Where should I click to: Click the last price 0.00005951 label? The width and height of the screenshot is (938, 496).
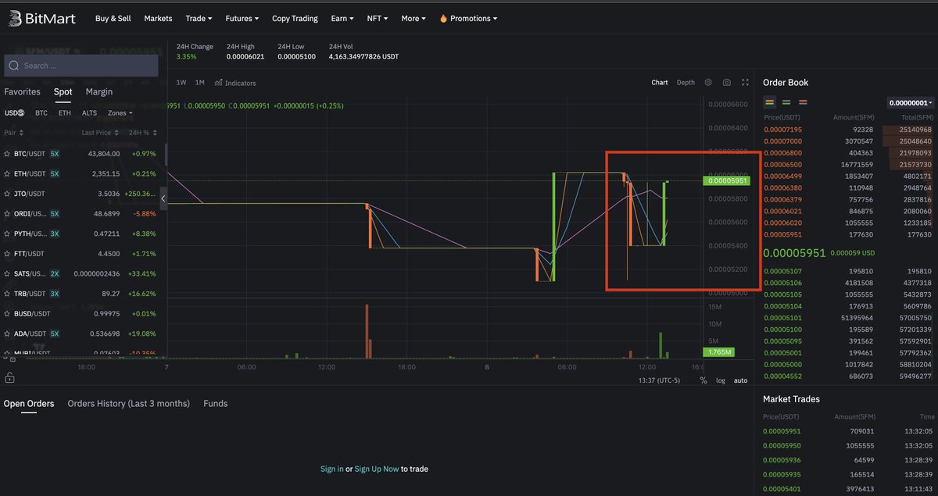727,180
